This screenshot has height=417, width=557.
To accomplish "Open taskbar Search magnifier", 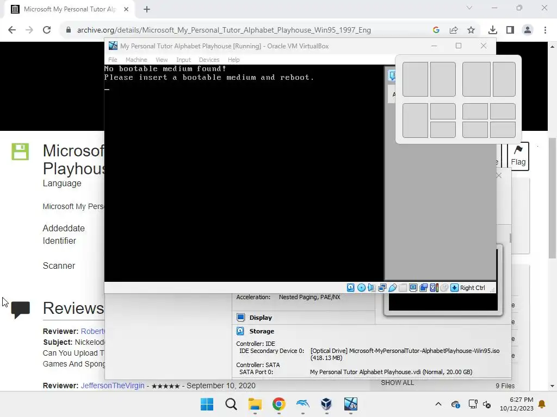I will 231,404.
